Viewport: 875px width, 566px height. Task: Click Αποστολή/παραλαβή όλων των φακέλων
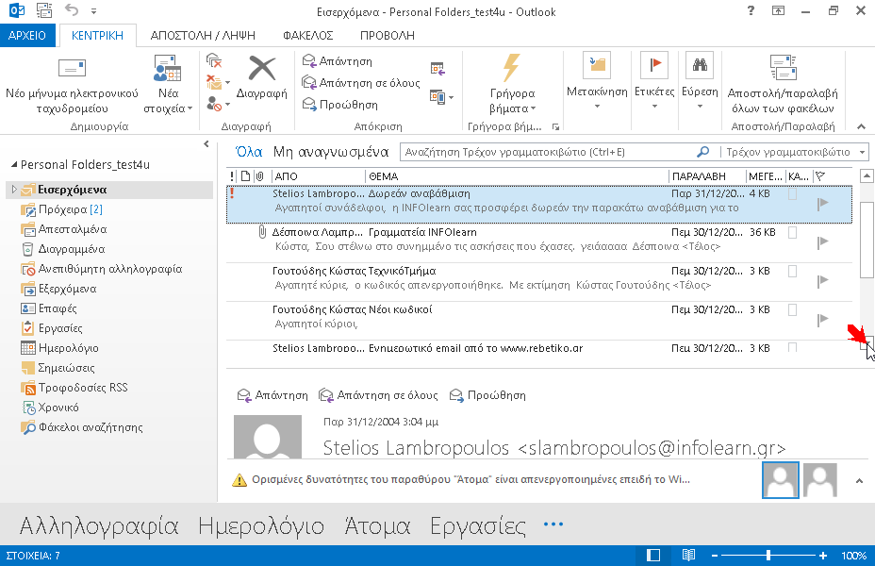(x=783, y=84)
